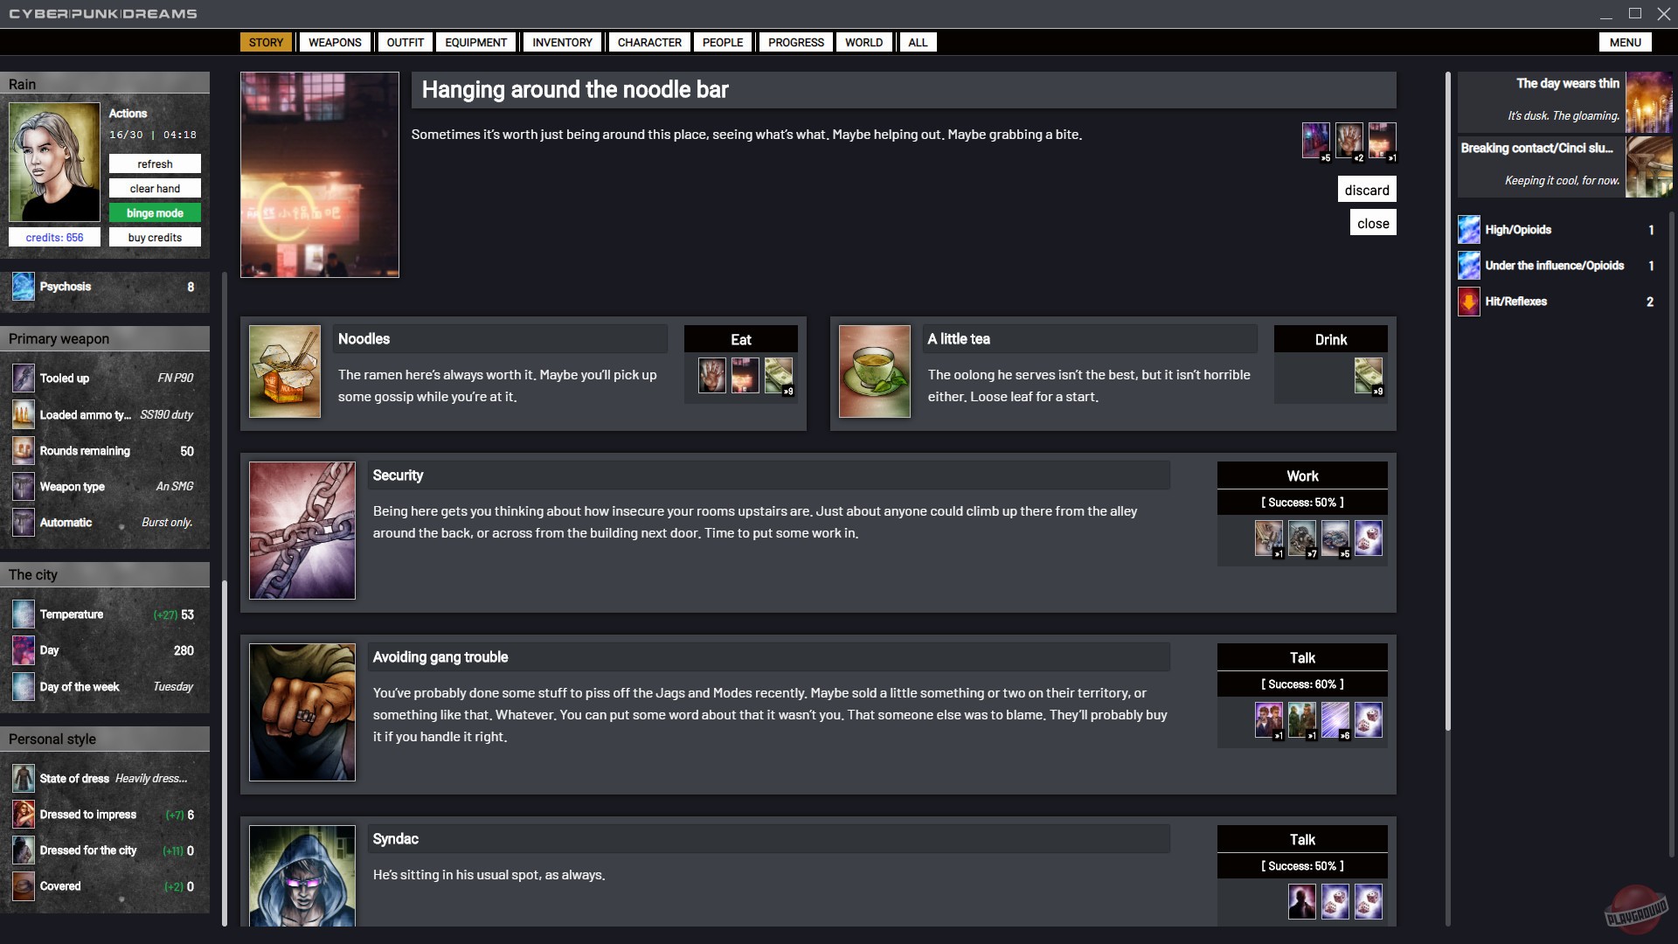Click buy credits

tap(155, 238)
